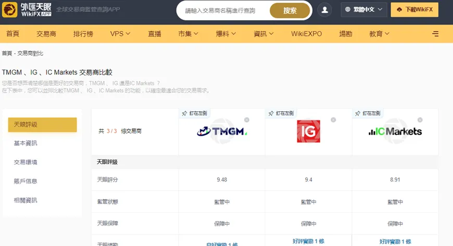The width and height of the screenshot is (453, 246).
Task: Remove IC Markets from the comparison with its close icon
Action: tap(420, 120)
